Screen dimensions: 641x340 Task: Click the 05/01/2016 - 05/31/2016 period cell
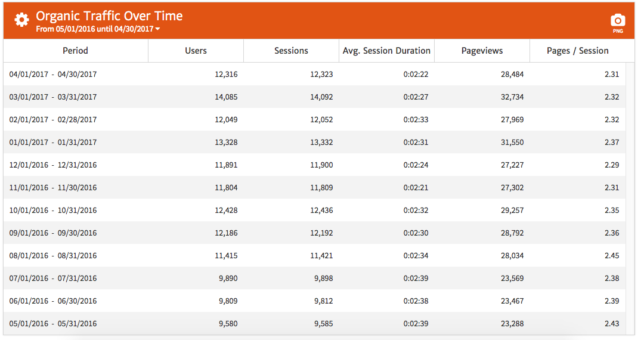(53, 324)
